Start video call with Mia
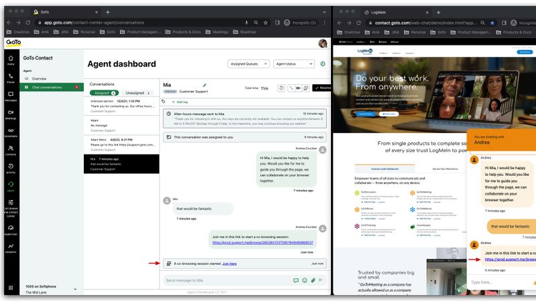 [x=298, y=88]
